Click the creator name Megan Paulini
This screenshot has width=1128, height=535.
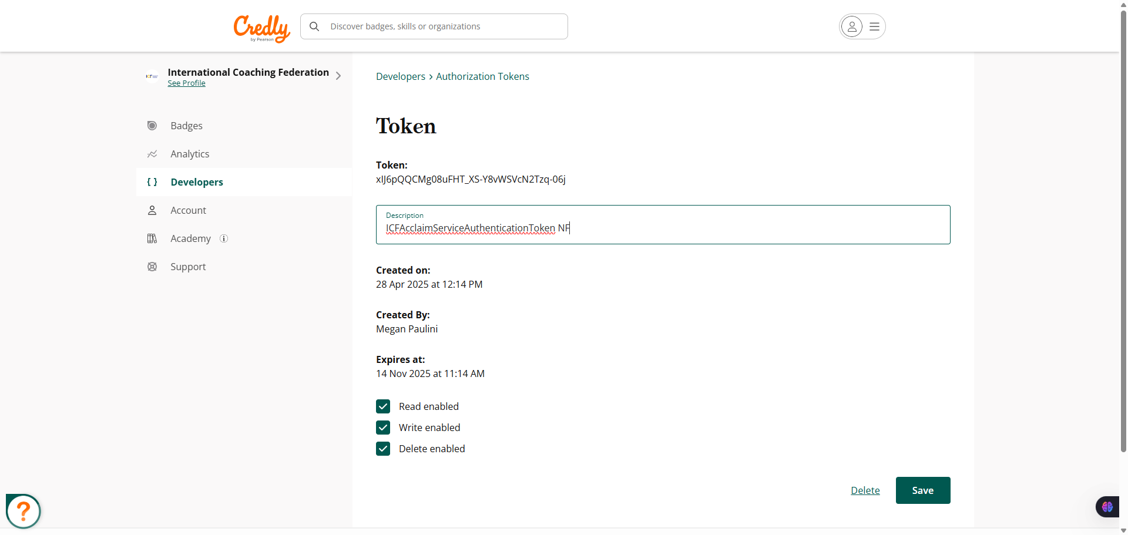click(x=407, y=329)
